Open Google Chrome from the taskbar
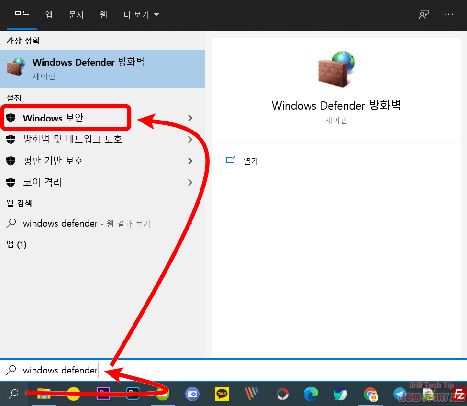Screen dimensions: 467x406 [370, 395]
